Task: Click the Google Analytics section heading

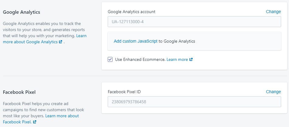Action: [x=21, y=12]
